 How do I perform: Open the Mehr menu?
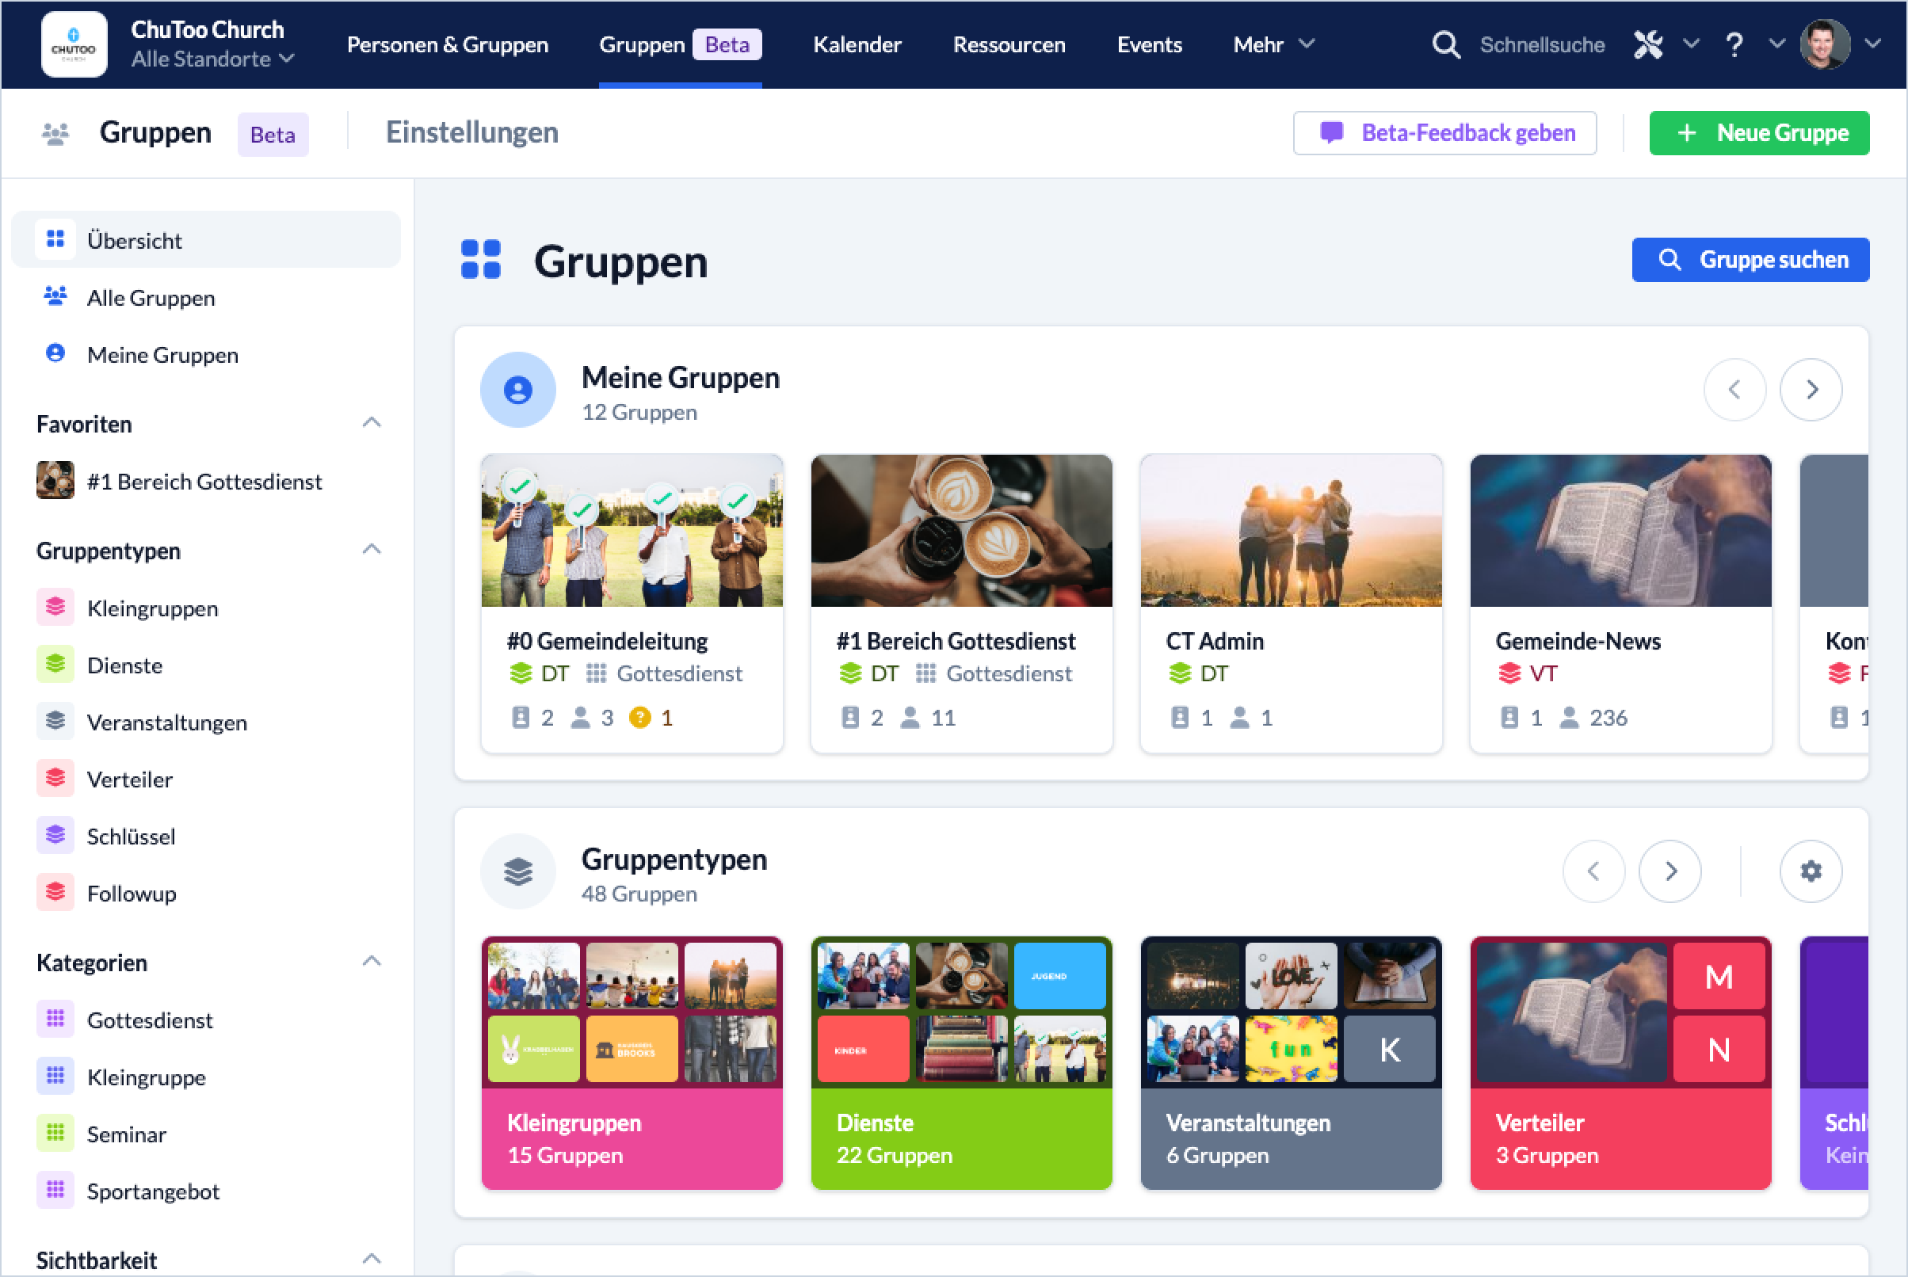click(x=1273, y=45)
